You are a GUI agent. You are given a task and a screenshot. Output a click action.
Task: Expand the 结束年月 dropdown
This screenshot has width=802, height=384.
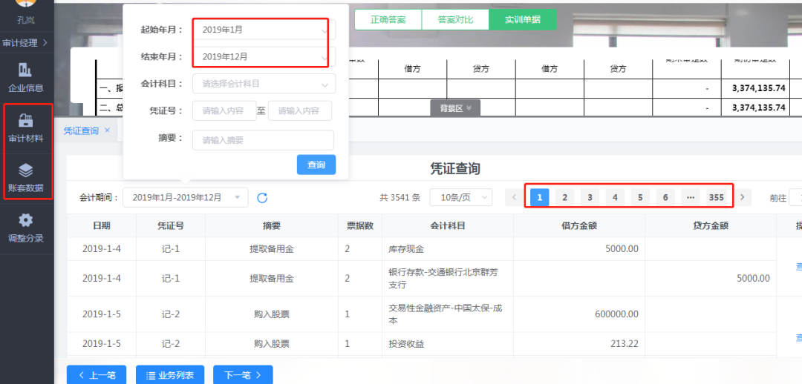264,56
